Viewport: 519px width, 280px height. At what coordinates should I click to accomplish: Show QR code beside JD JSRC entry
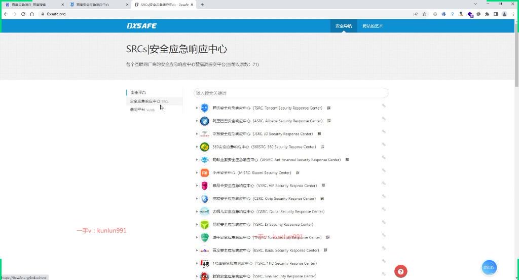click(x=319, y=134)
